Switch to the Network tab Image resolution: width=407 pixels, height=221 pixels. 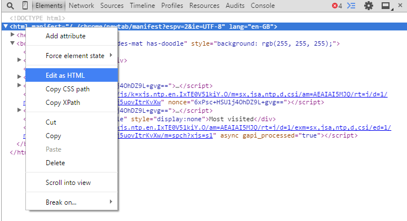tap(81, 6)
